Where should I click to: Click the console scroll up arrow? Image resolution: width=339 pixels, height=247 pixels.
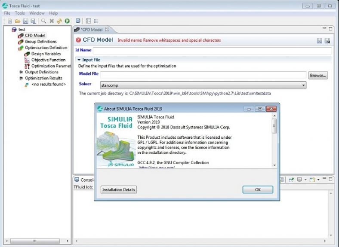331,193
